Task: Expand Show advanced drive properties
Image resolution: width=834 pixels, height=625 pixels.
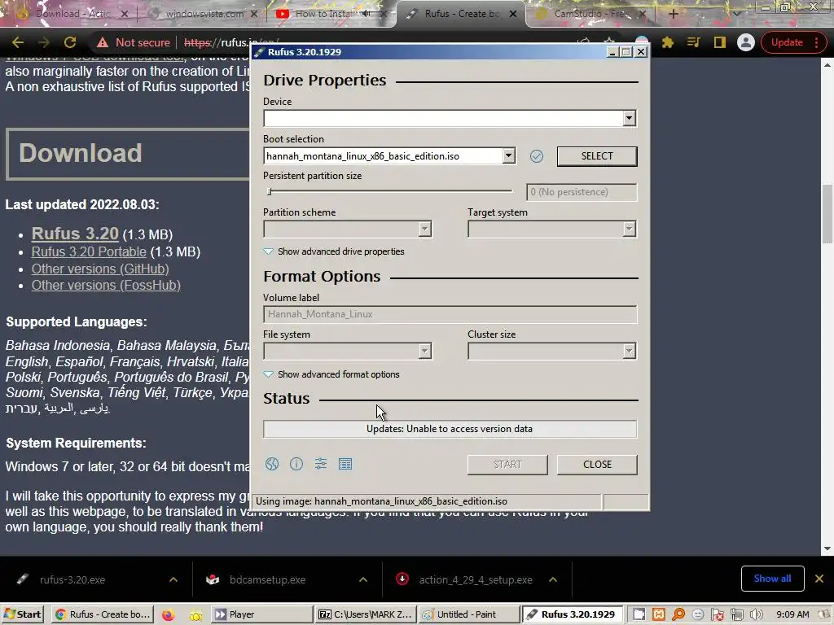Action: [x=334, y=251]
